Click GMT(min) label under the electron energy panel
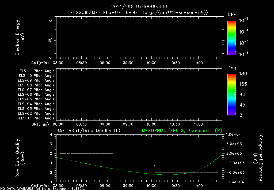Image resolution: width=274 pixels, height=190 pixels. tap(40, 63)
